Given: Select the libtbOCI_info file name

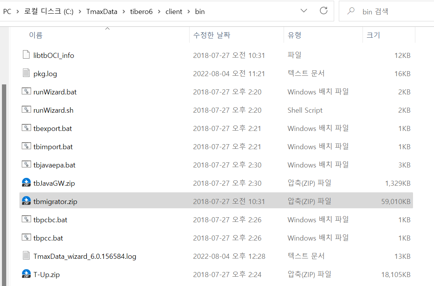Looking at the screenshot, I should [x=54, y=55].
